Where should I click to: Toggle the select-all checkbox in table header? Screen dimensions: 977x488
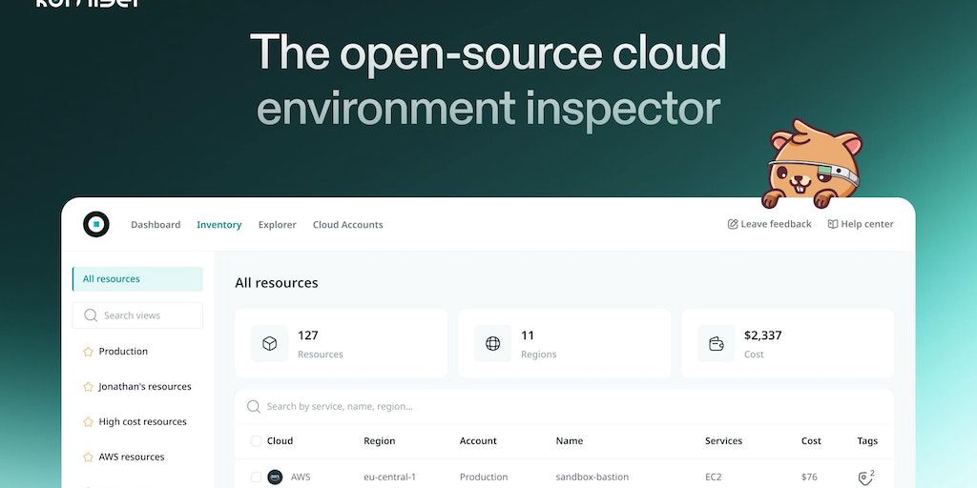pyautogui.click(x=256, y=441)
